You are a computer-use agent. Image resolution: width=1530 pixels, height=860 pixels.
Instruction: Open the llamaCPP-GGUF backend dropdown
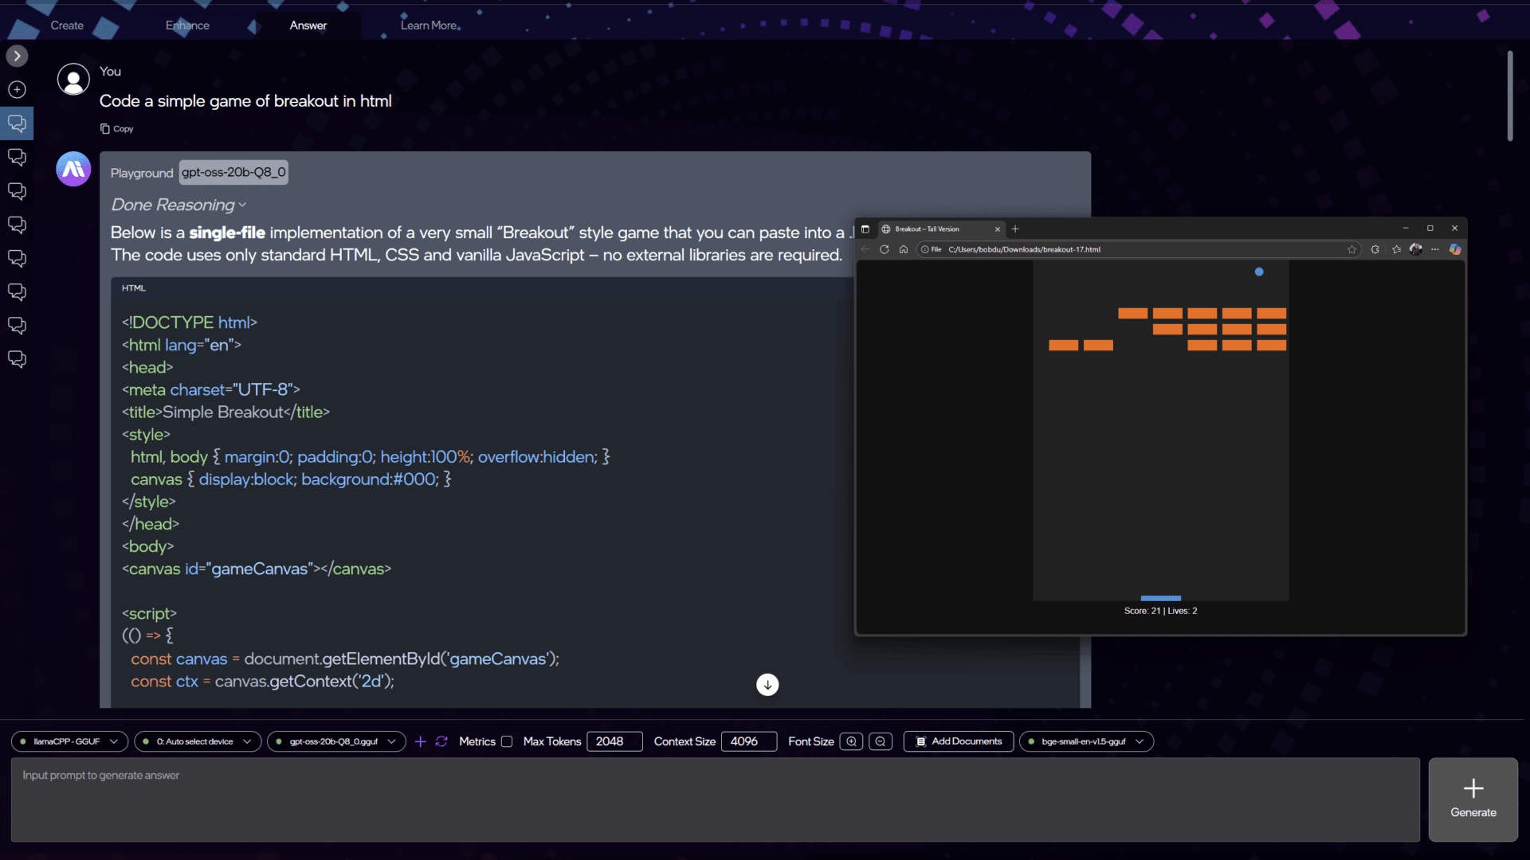[x=69, y=741]
